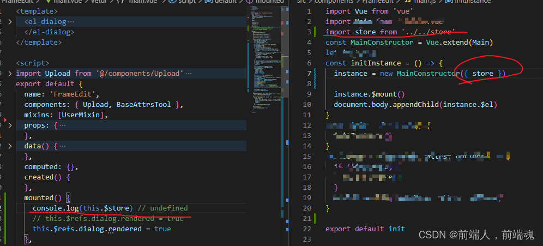Screen dimensions: 543x246
Task: Click Vue.extend(Main) on line 4
Action: [x=459, y=43]
